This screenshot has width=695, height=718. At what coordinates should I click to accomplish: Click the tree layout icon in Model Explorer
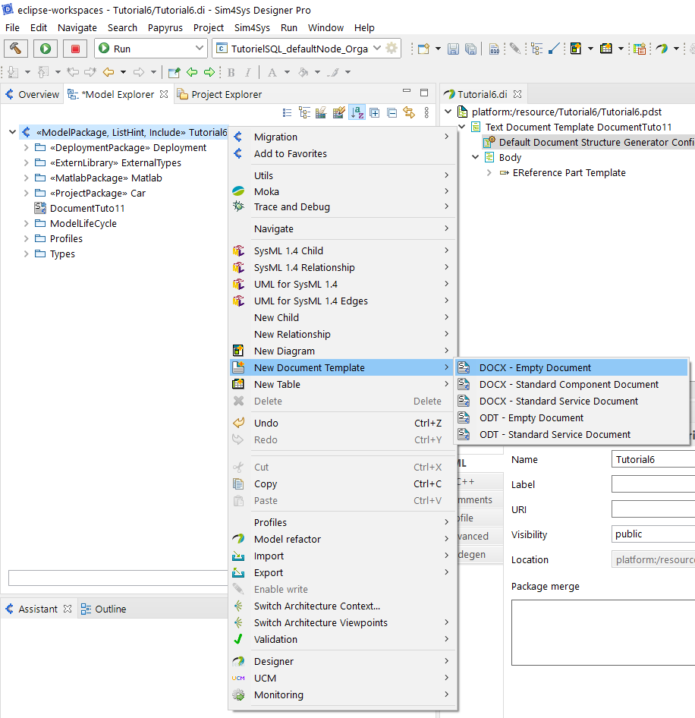coord(304,112)
